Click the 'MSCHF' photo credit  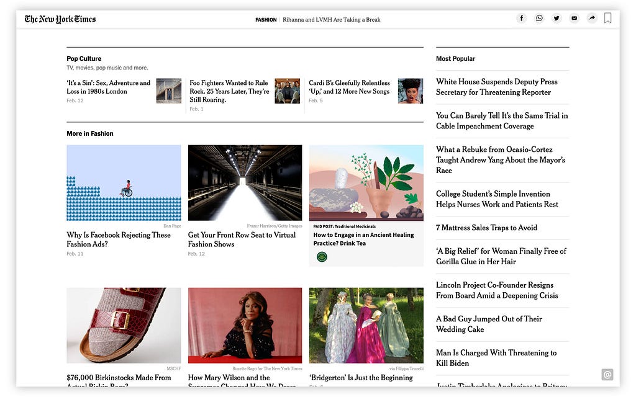click(174, 368)
